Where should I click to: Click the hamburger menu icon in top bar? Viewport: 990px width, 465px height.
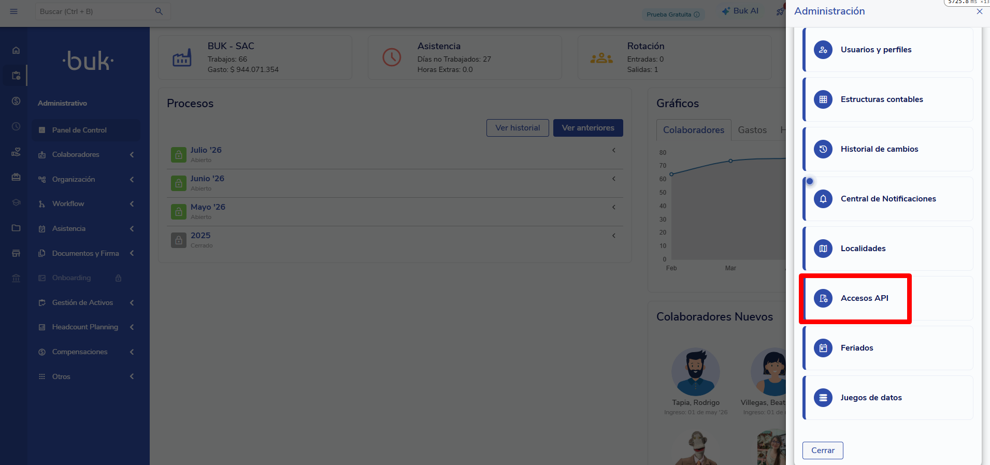point(14,11)
